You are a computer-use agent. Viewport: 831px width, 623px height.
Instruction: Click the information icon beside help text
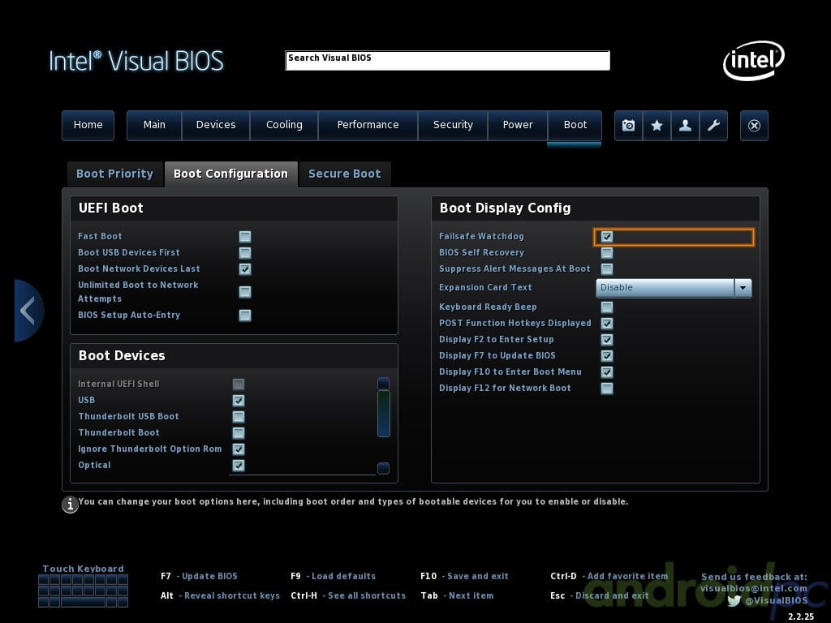click(70, 505)
